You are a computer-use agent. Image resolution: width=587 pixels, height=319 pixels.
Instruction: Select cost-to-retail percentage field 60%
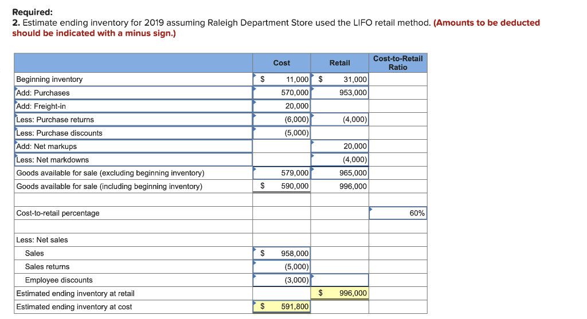tap(398, 213)
